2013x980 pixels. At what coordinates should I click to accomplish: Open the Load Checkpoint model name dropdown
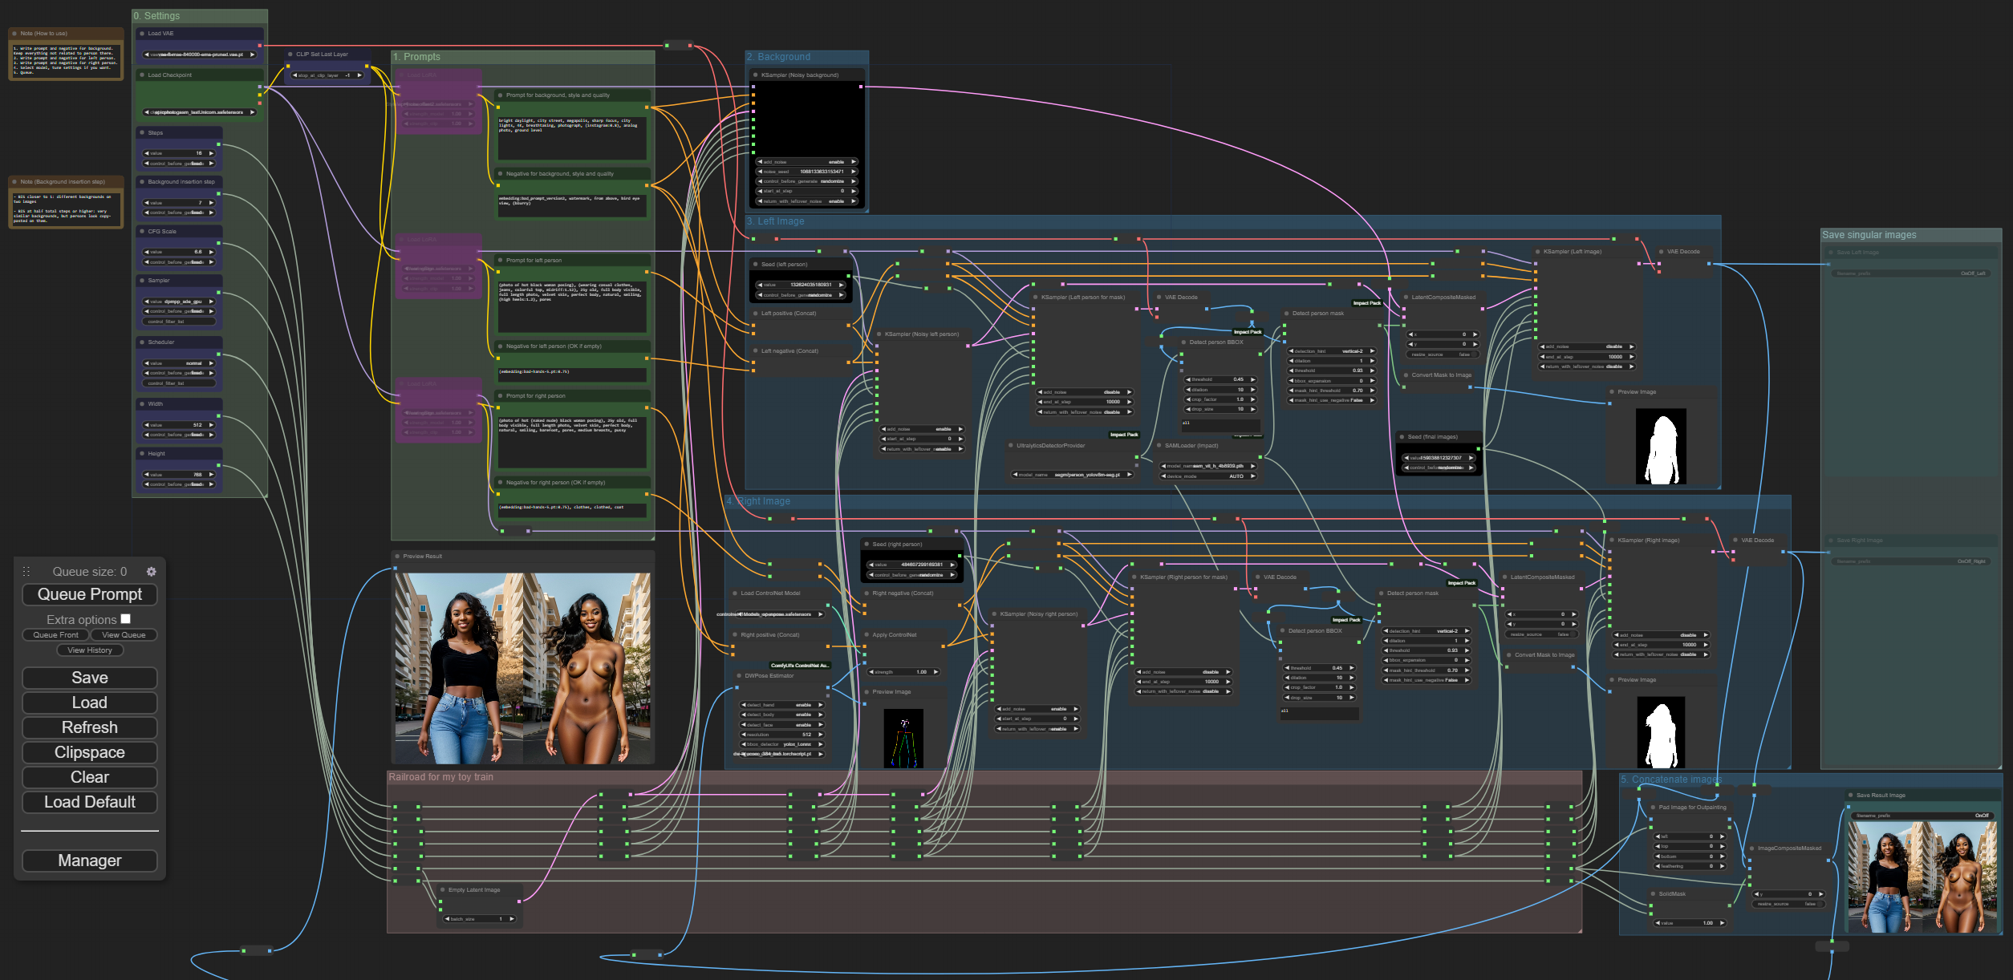pyautogui.click(x=199, y=112)
